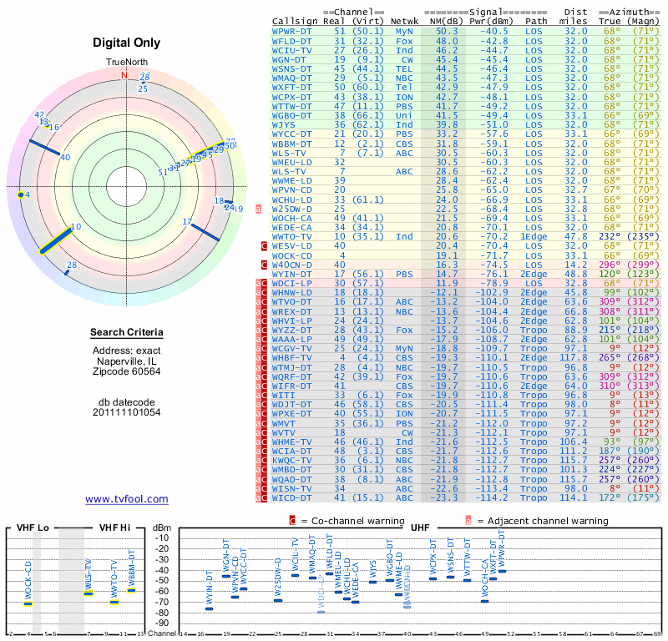
Task: Select the WMEU-LD callsign
Action: pyautogui.click(x=291, y=162)
